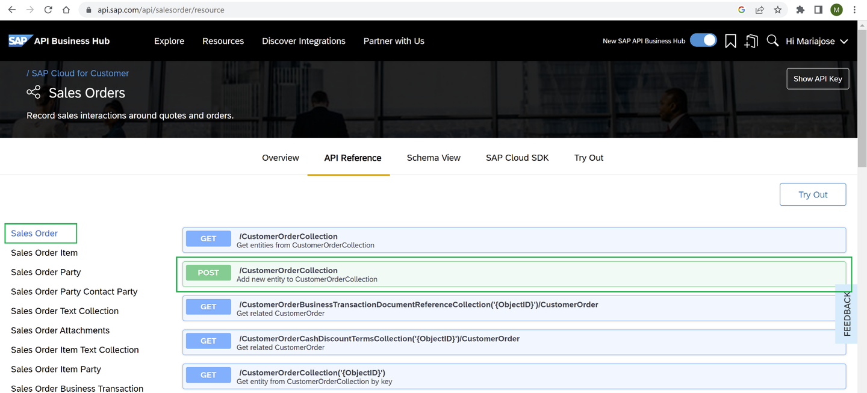Switch to Schema View tab
Viewport: 867px width, 393px height.
click(x=433, y=158)
